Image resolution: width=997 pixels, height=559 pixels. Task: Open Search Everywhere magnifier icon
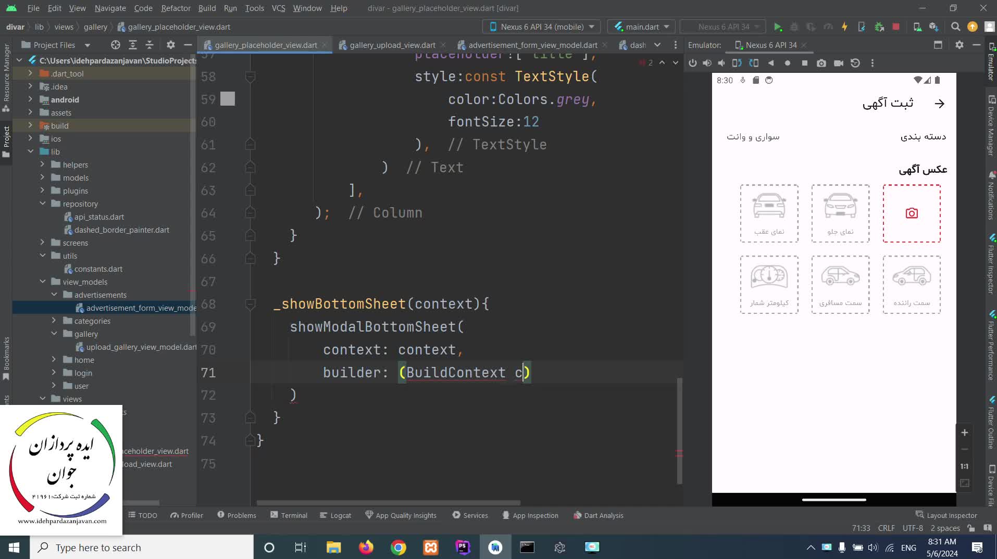(x=955, y=27)
